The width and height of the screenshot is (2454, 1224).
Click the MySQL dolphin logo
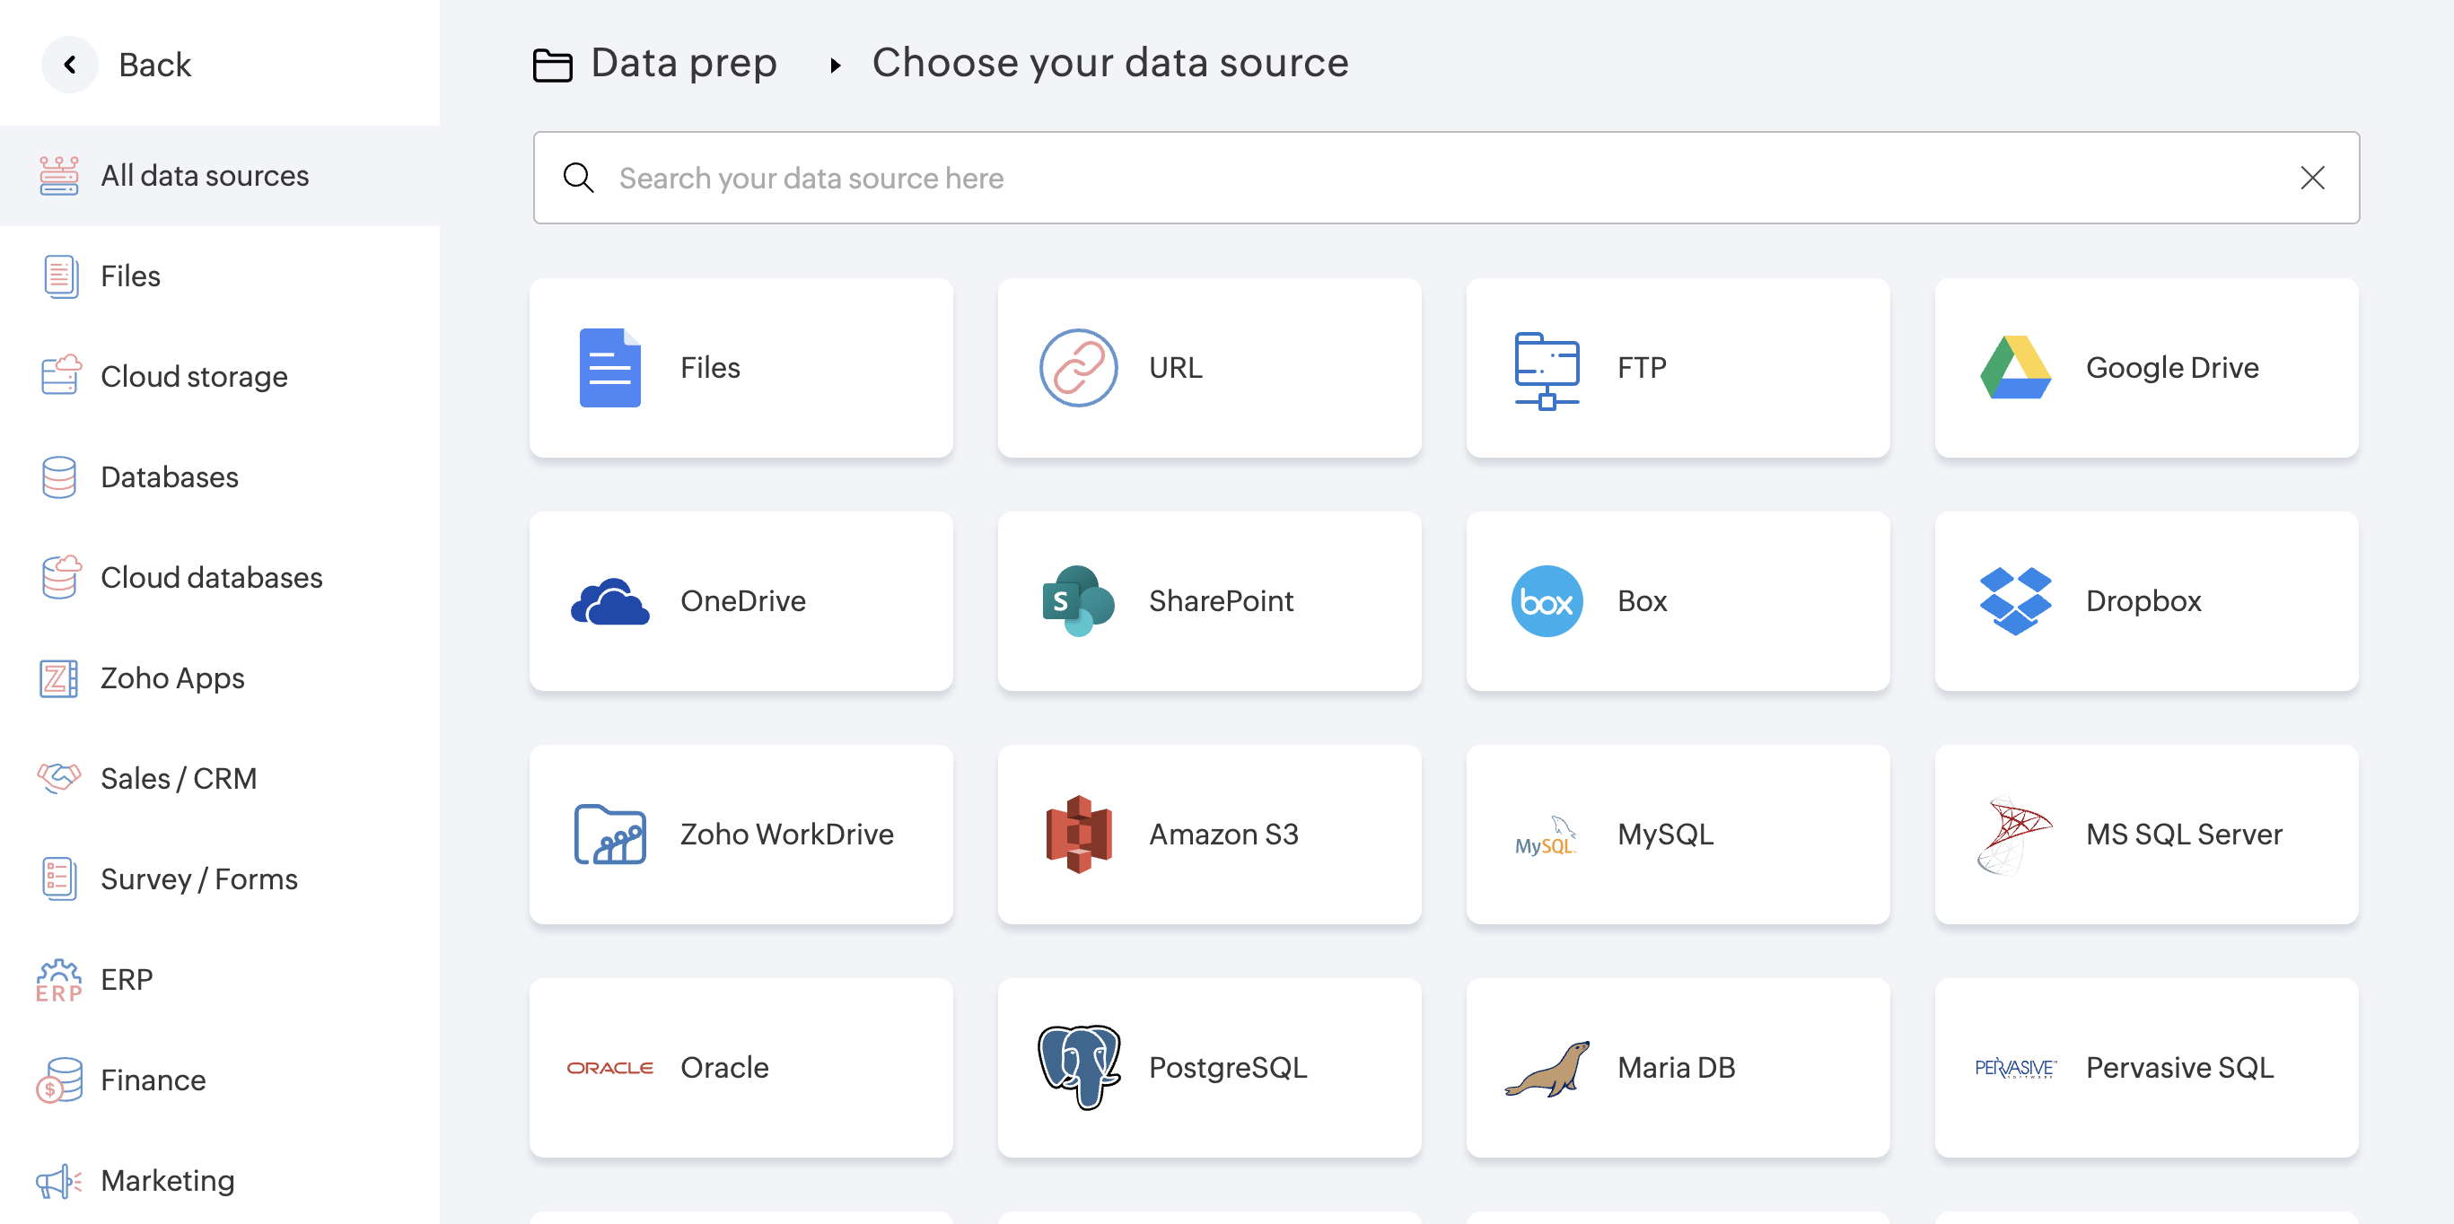coord(1545,835)
